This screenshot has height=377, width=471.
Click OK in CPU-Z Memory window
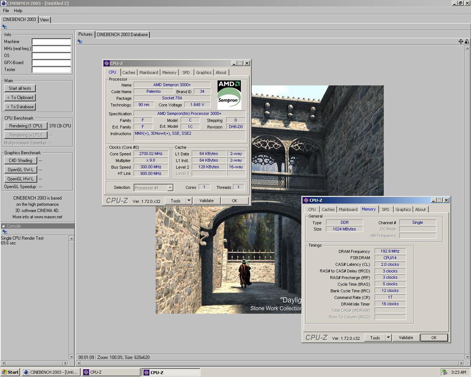(434, 338)
